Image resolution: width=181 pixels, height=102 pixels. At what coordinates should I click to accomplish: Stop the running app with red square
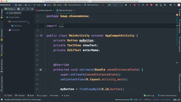coord(151,5)
